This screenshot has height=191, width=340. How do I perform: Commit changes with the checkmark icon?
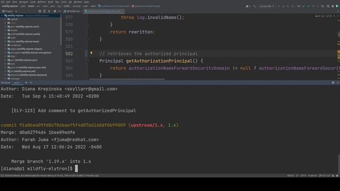pyautogui.click(x=308, y=6)
